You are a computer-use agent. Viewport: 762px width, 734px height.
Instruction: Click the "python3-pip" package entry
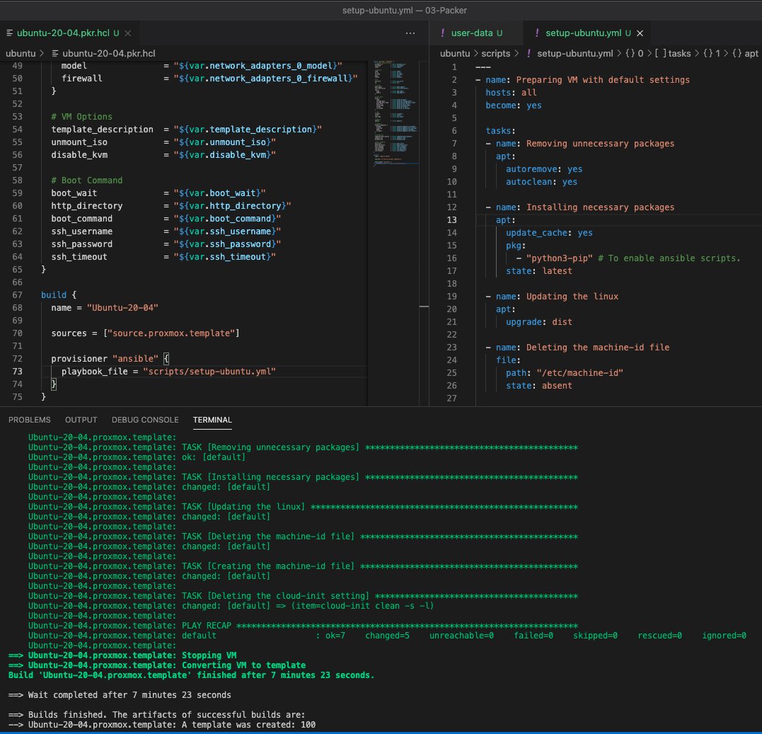(560, 258)
